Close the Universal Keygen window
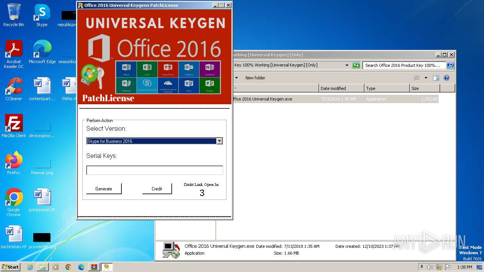Screen dimensions: 484x272 click(228, 5)
